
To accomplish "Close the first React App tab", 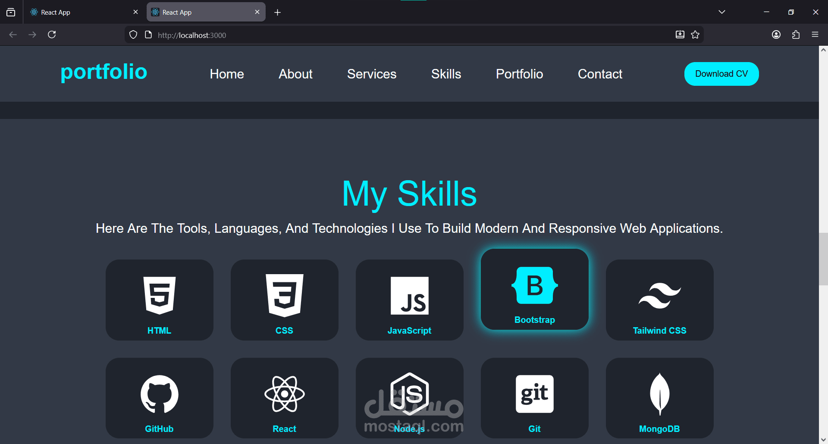I will pos(136,12).
